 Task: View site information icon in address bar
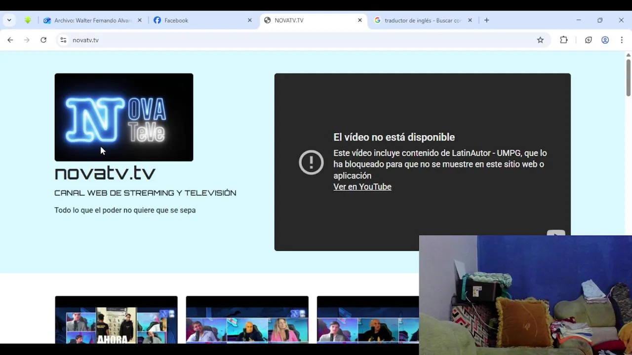click(63, 40)
